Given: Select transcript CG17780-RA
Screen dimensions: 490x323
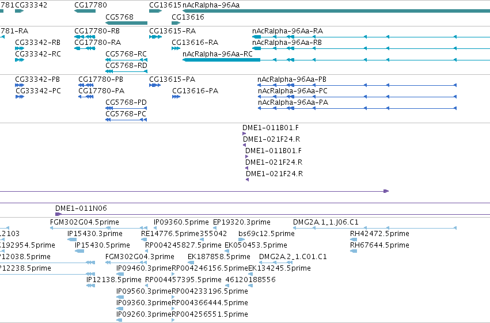Looking at the screenshot, I should pos(97,43).
